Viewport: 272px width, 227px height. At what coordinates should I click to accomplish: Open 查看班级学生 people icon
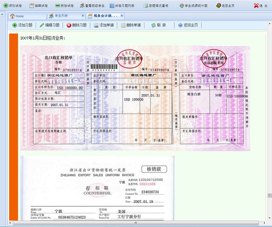[82, 5]
